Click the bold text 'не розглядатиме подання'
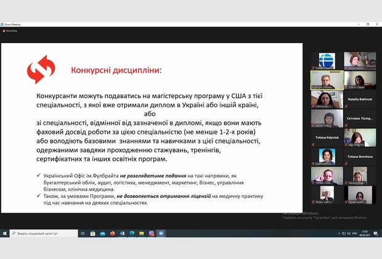This screenshot has height=259, width=382. [153, 176]
